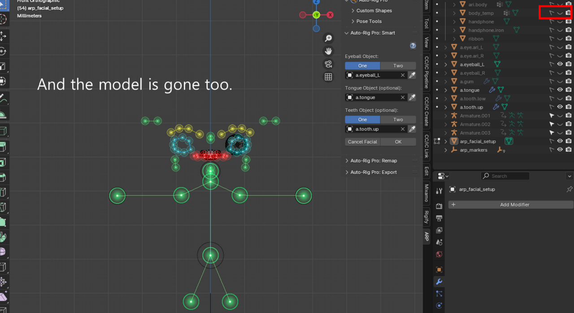Image resolution: width=574 pixels, height=313 pixels.
Task: Select Two for Eyeball Object
Action: [398, 65]
